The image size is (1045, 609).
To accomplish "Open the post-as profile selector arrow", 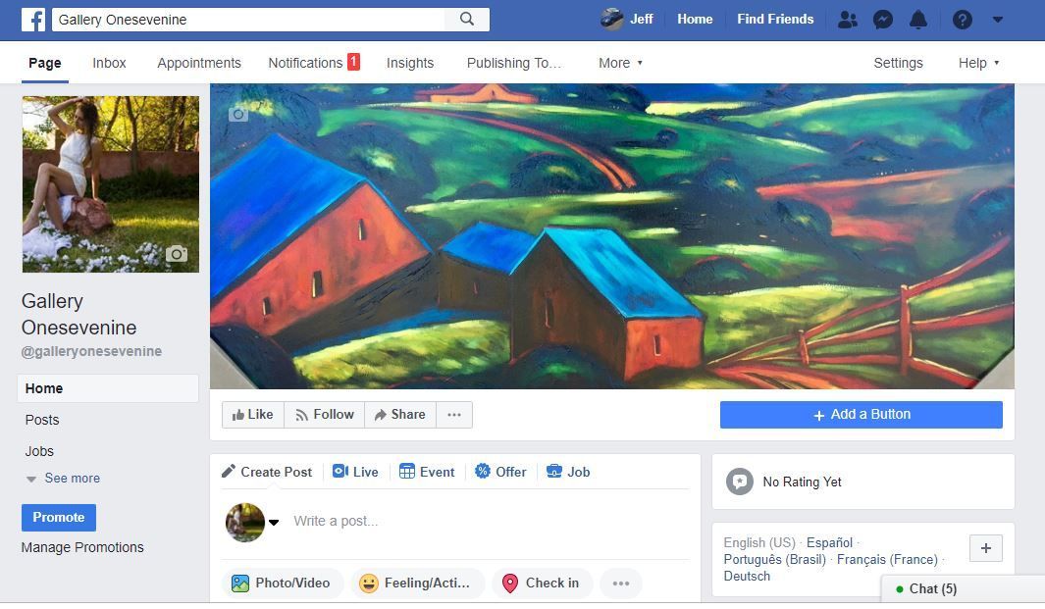I will coord(273,523).
